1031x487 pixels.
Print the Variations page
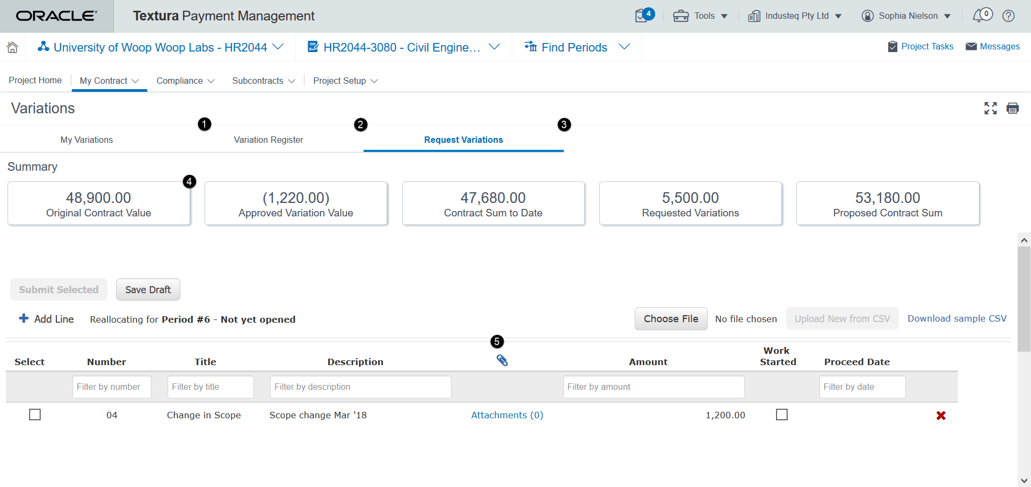1013,108
